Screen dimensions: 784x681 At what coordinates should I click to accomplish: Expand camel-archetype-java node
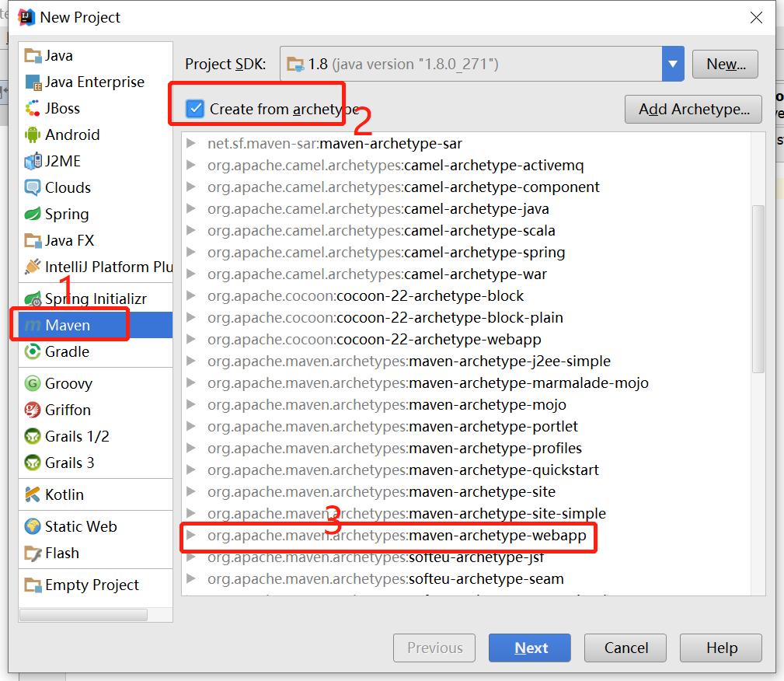[x=190, y=208]
